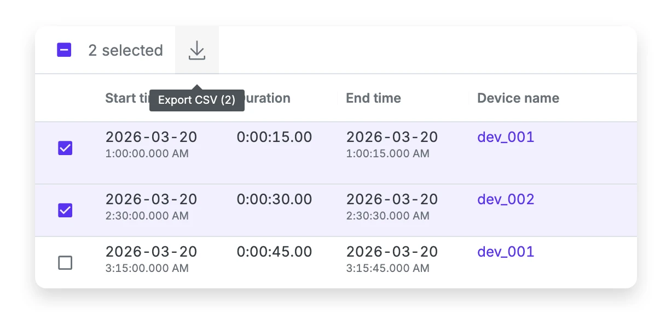672x332 pixels.
Task: Toggle the select-all checkbox beside 2 selected
Action: [x=64, y=50]
